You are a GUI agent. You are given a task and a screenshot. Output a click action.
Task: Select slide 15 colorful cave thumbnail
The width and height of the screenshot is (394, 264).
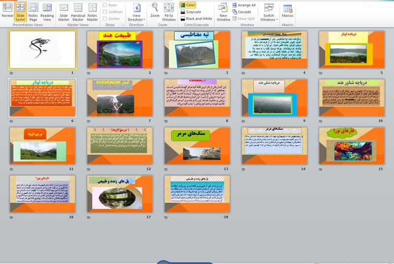tap(352, 146)
